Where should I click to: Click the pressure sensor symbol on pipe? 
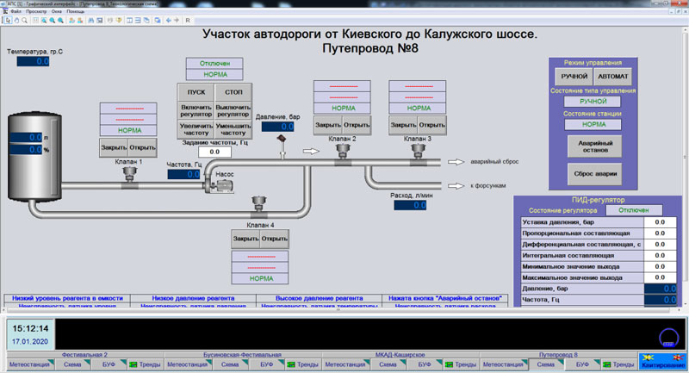[282, 146]
